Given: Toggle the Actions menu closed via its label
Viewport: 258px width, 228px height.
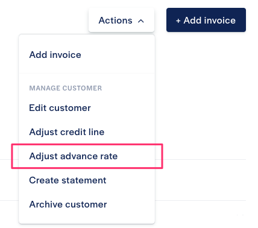Looking at the screenshot, I should (115, 21).
